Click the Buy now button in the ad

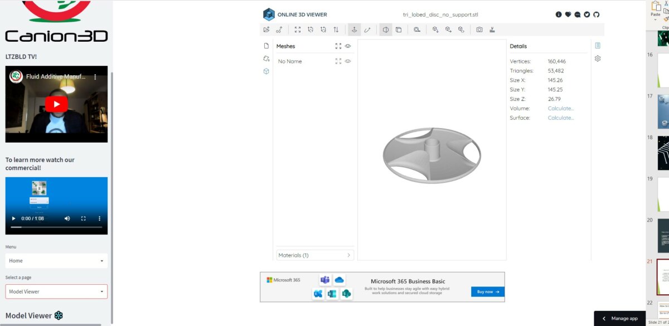click(x=487, y=291)
